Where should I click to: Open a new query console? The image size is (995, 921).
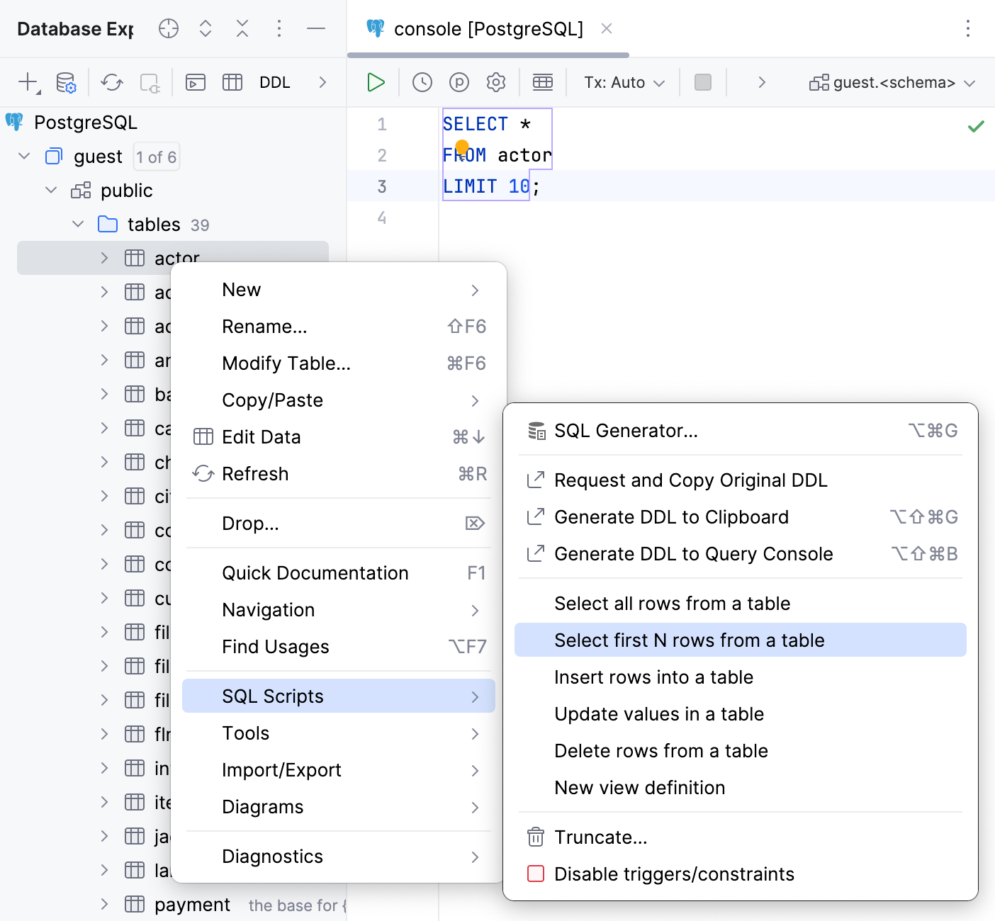tap(195, 82)
